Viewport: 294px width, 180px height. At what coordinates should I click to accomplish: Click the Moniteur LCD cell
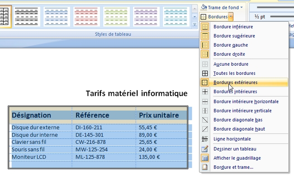[40, 157]
